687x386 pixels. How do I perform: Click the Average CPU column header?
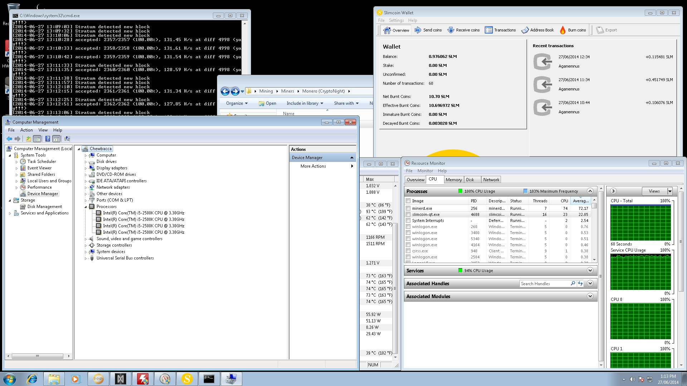581,201
